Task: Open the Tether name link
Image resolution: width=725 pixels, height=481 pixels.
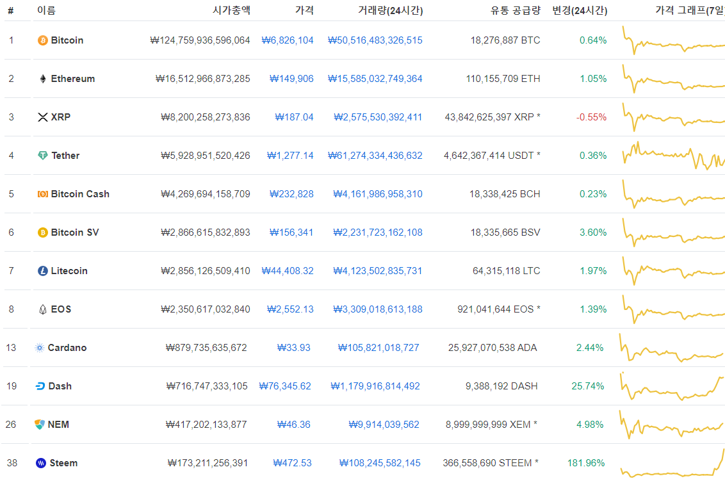Action: click(65, 156)
